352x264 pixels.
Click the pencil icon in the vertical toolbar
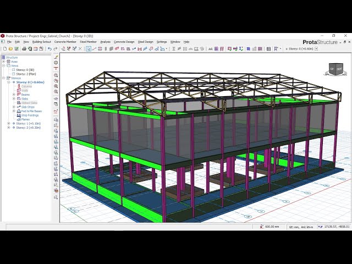click(x=56, y=57)
